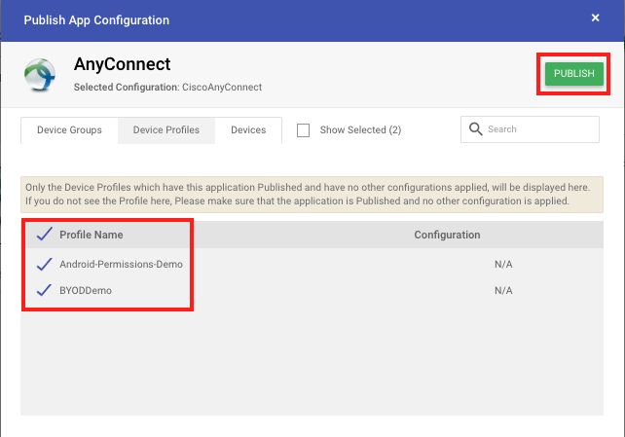Image resolution: width=625 pixels, height=437 pixels.
Task: Click the Publish App Configuration header title
Action: click(96, 19)
